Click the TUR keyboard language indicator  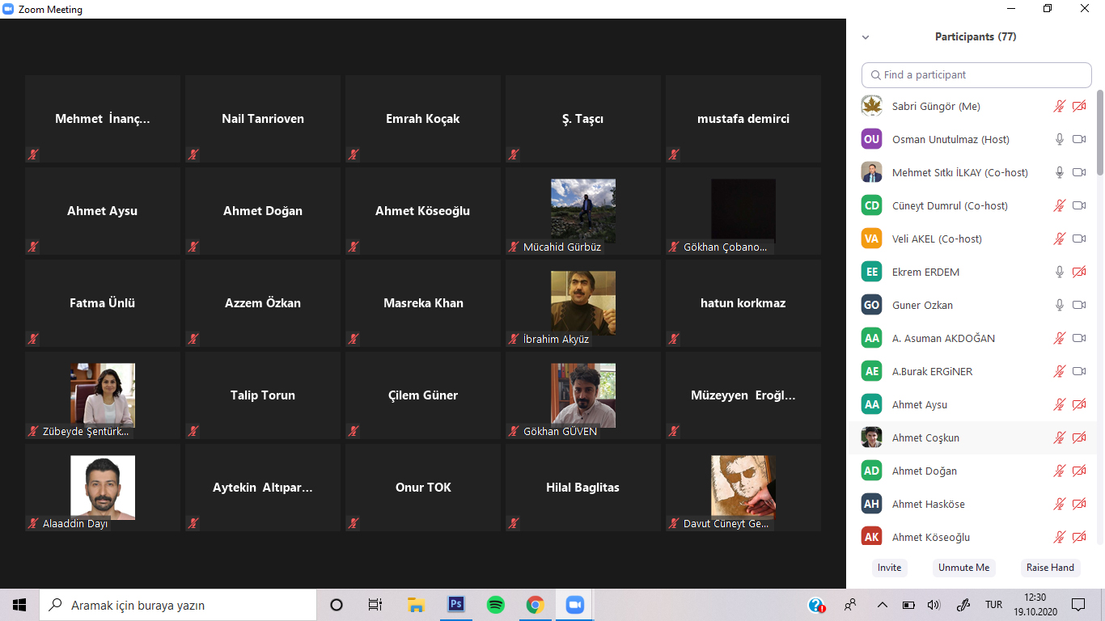pyautogui.click(x=993, y=605)
